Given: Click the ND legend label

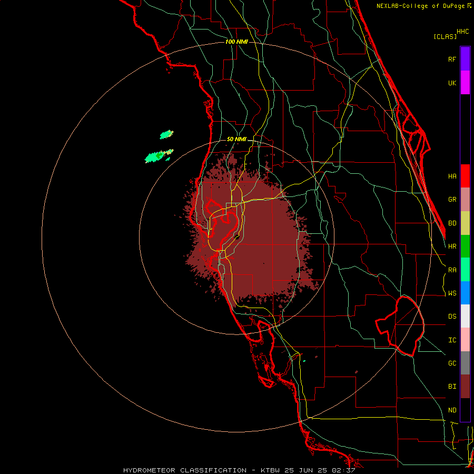Looking at the screenshot, I should pos(452,410).
